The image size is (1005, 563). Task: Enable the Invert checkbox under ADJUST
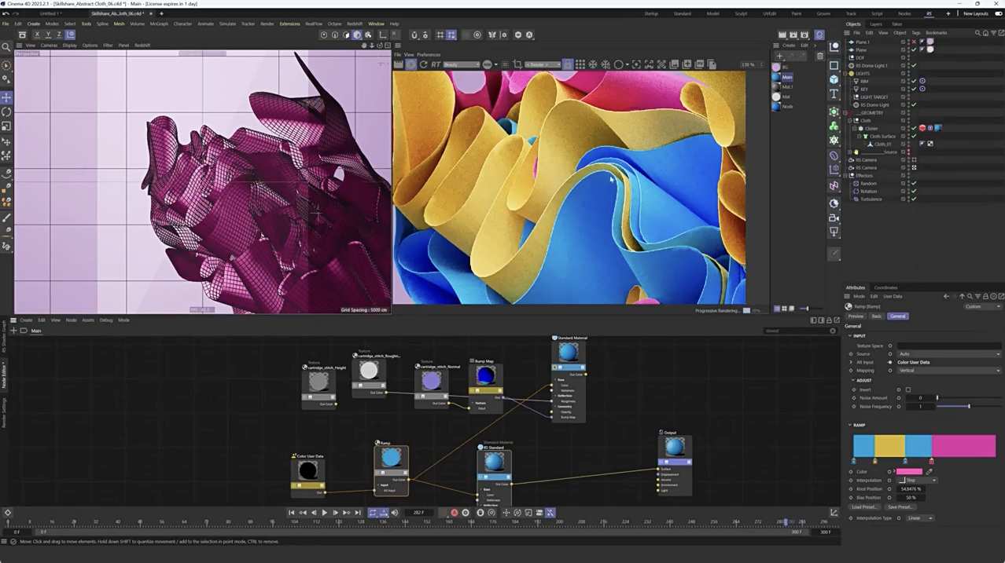[x=908, y=390]
